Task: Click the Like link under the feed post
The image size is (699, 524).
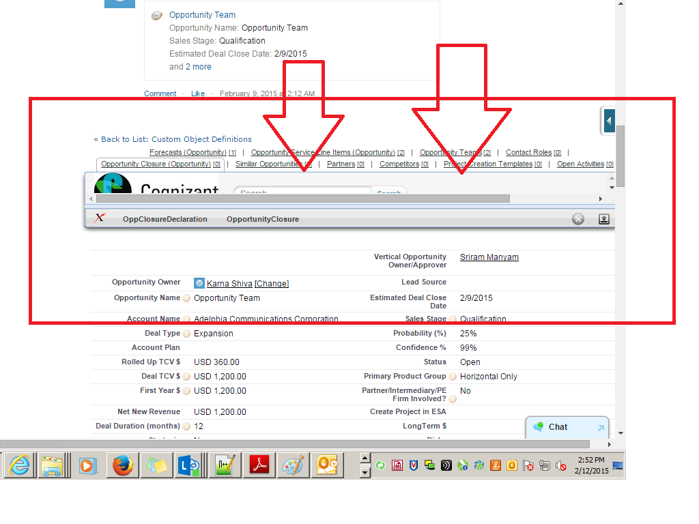Action: click(x=198, y=93)
